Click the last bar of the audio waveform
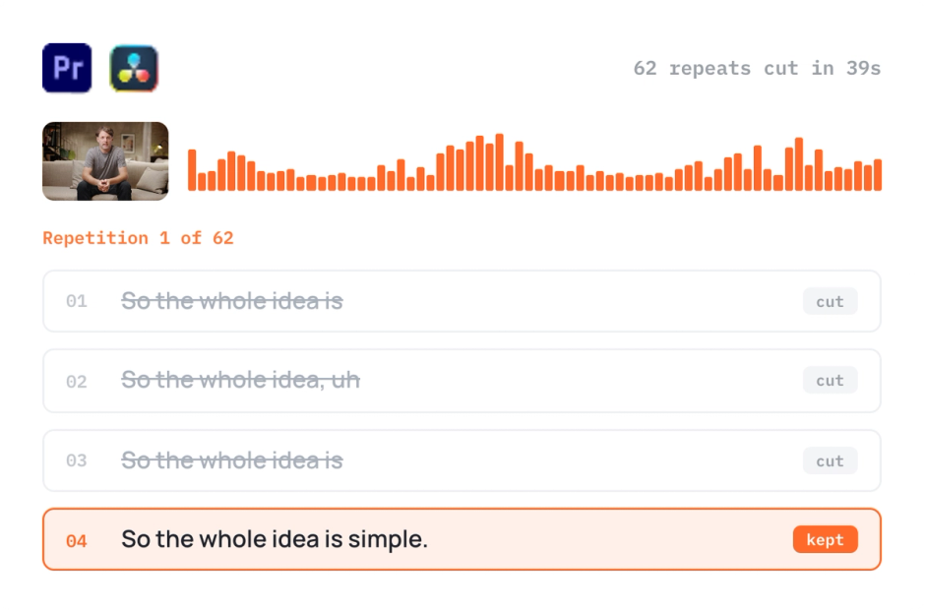 pos(878,174)
